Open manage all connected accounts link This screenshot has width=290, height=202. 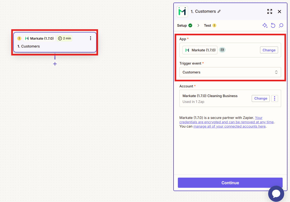(x=229, y=127)
